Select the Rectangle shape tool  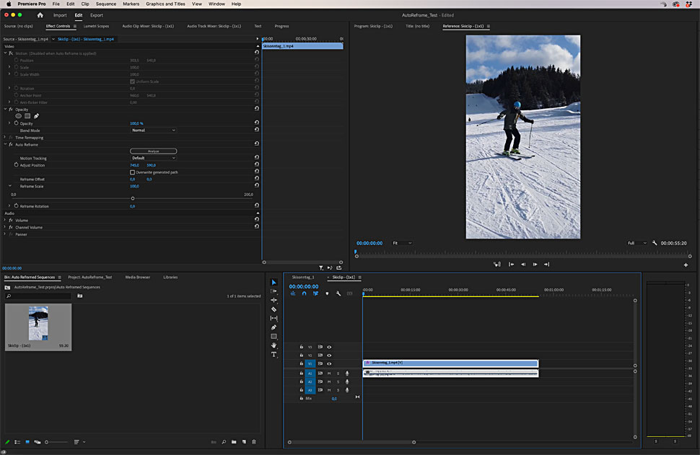coord(274,336)
